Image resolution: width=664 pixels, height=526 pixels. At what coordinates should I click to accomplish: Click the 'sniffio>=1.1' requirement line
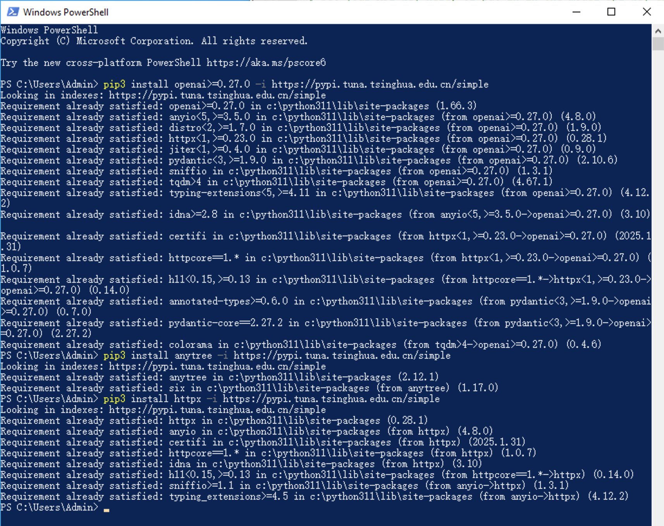(285, 486)
